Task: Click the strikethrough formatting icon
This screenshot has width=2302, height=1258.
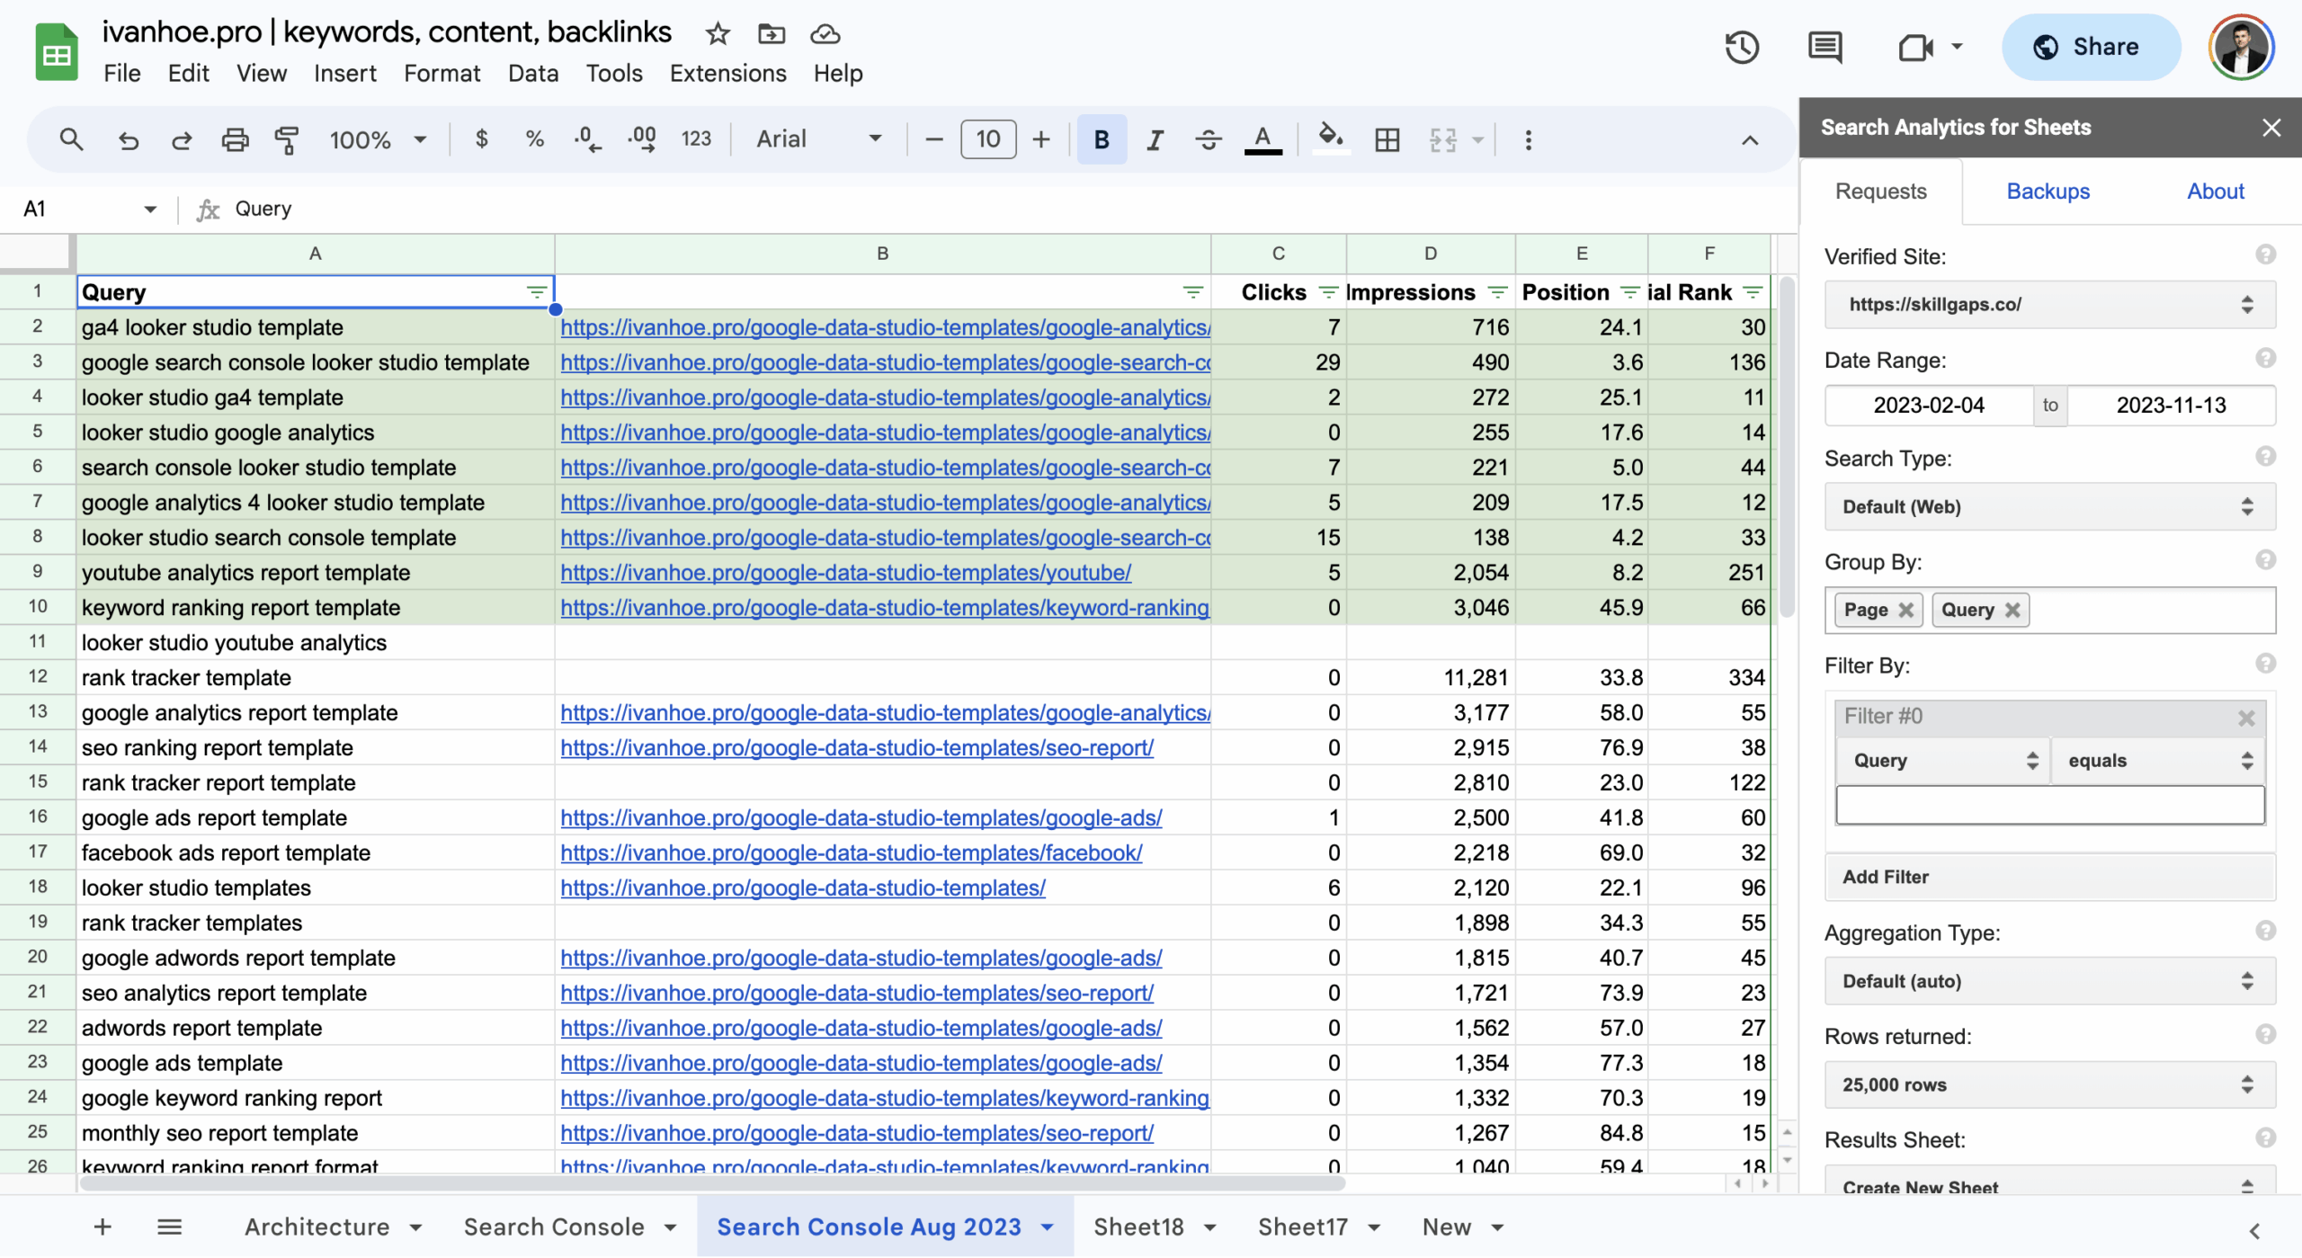Action: (x=1208, y=139)
